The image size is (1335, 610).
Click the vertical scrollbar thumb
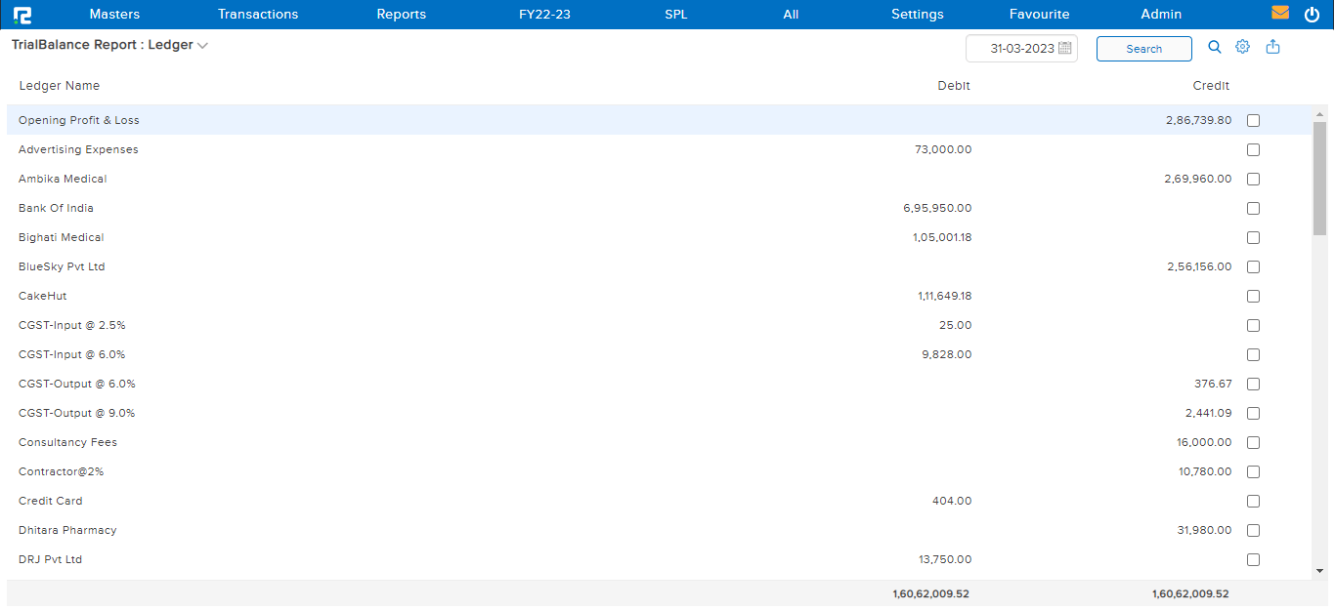click(x=1319, y=178)
